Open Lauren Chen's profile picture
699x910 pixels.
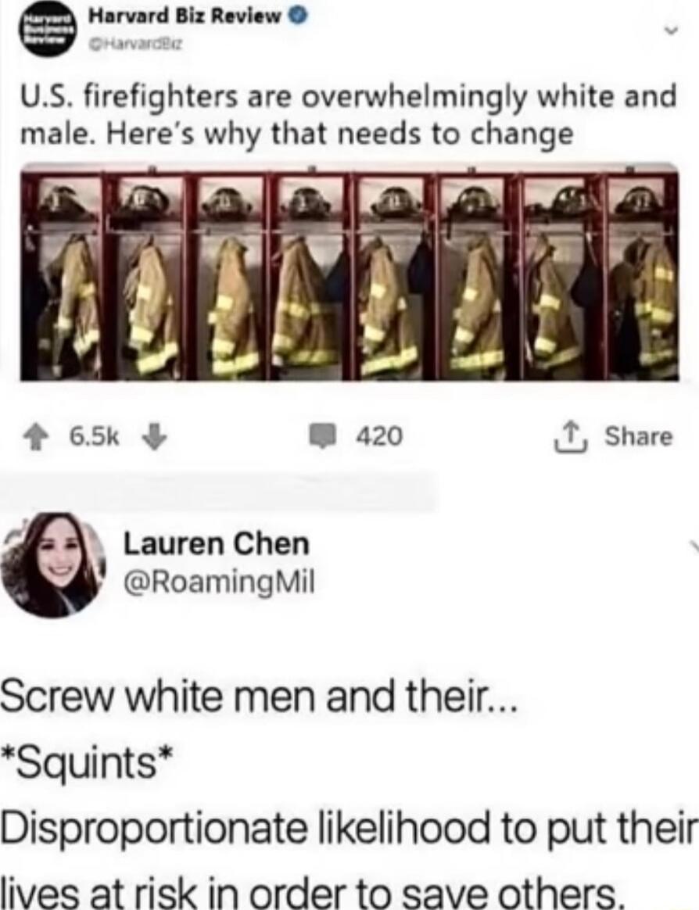(x=54, y=564)
